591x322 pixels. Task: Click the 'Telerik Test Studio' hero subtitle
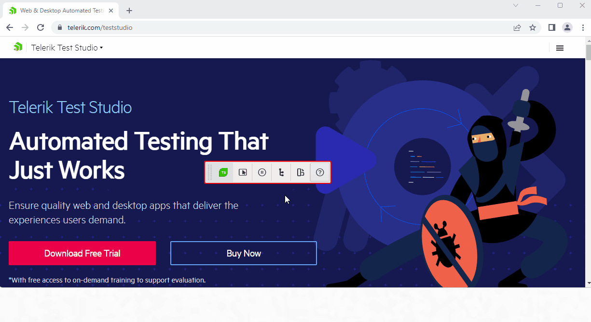click(x=70, y=107)
